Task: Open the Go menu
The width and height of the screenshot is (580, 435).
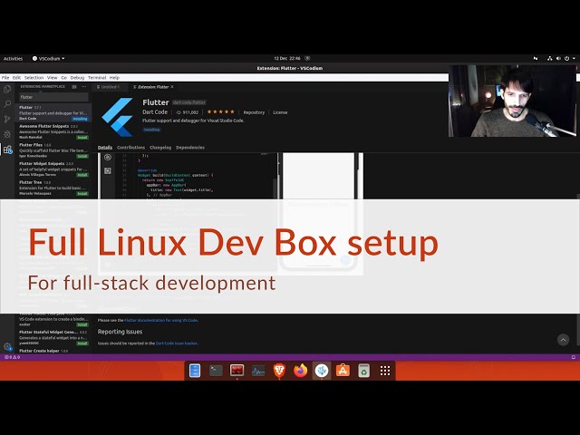Action: pos(64,78)
